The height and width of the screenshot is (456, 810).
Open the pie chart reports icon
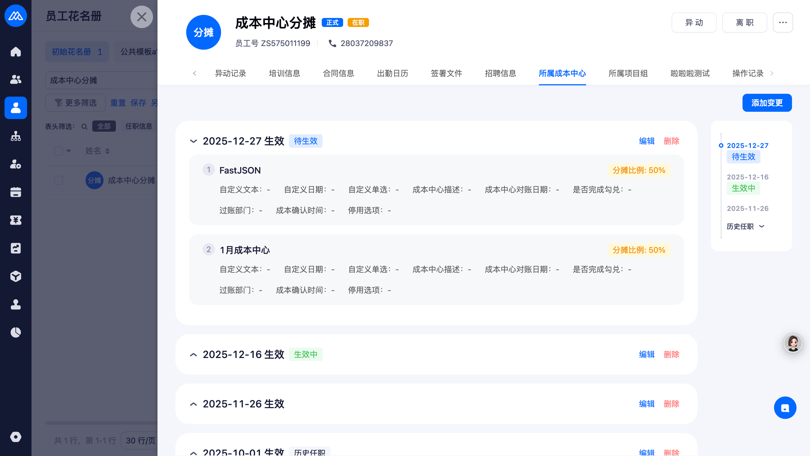pos(15,332)
